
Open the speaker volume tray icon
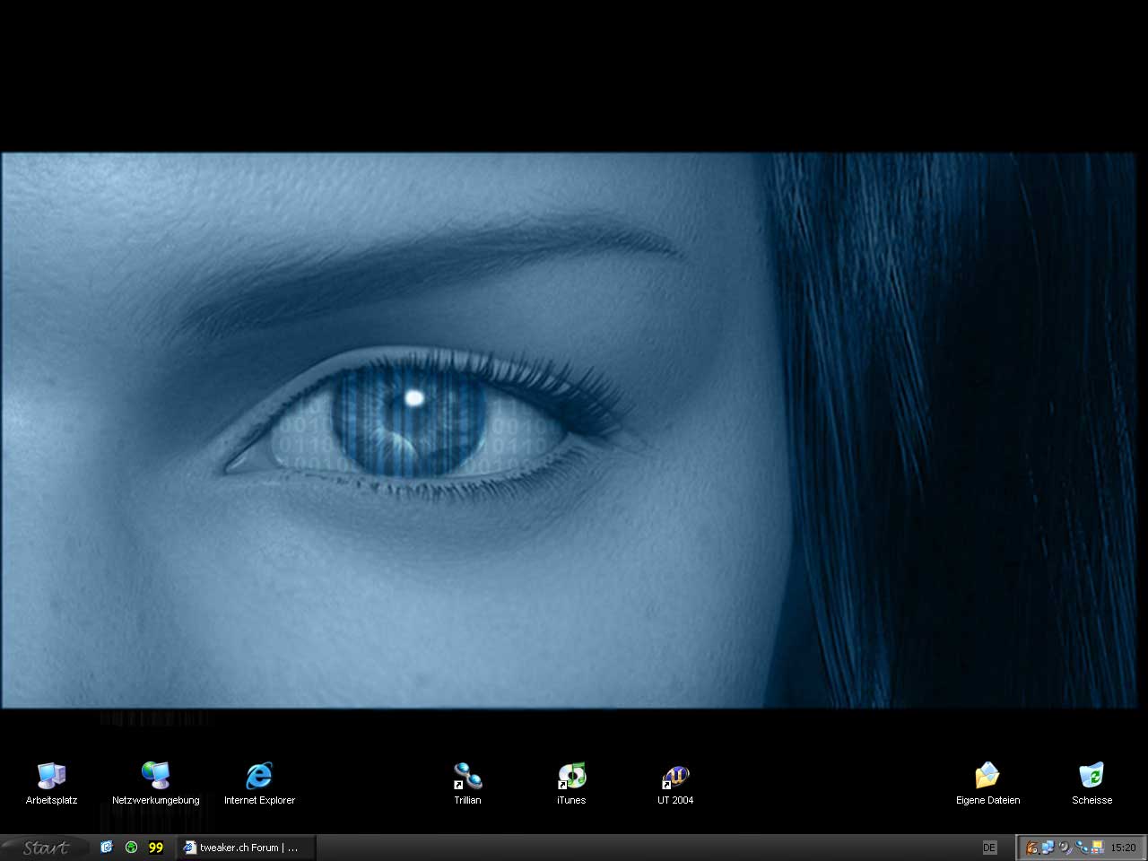point(1065,848)
